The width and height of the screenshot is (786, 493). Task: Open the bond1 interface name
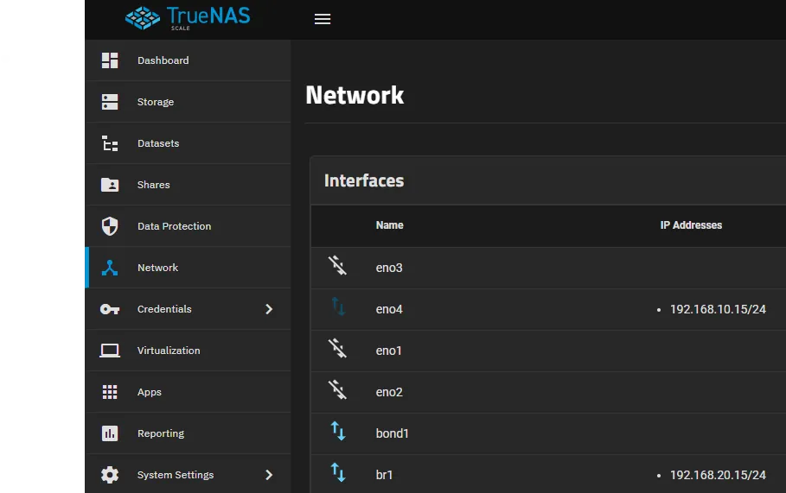coord(392,433)
